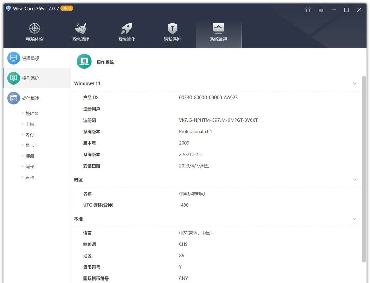Click the 国际货币符号 value CNY
Viewport: 370px width, 283px height.
(183, 278)
